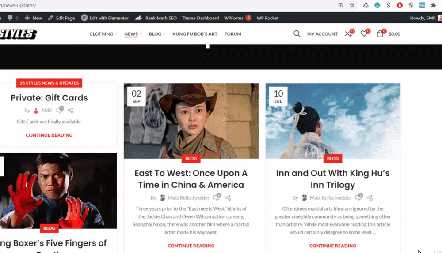This screenshot has width=442, height=253.
Task: Open Edit with Elementor
Action: 105,18
